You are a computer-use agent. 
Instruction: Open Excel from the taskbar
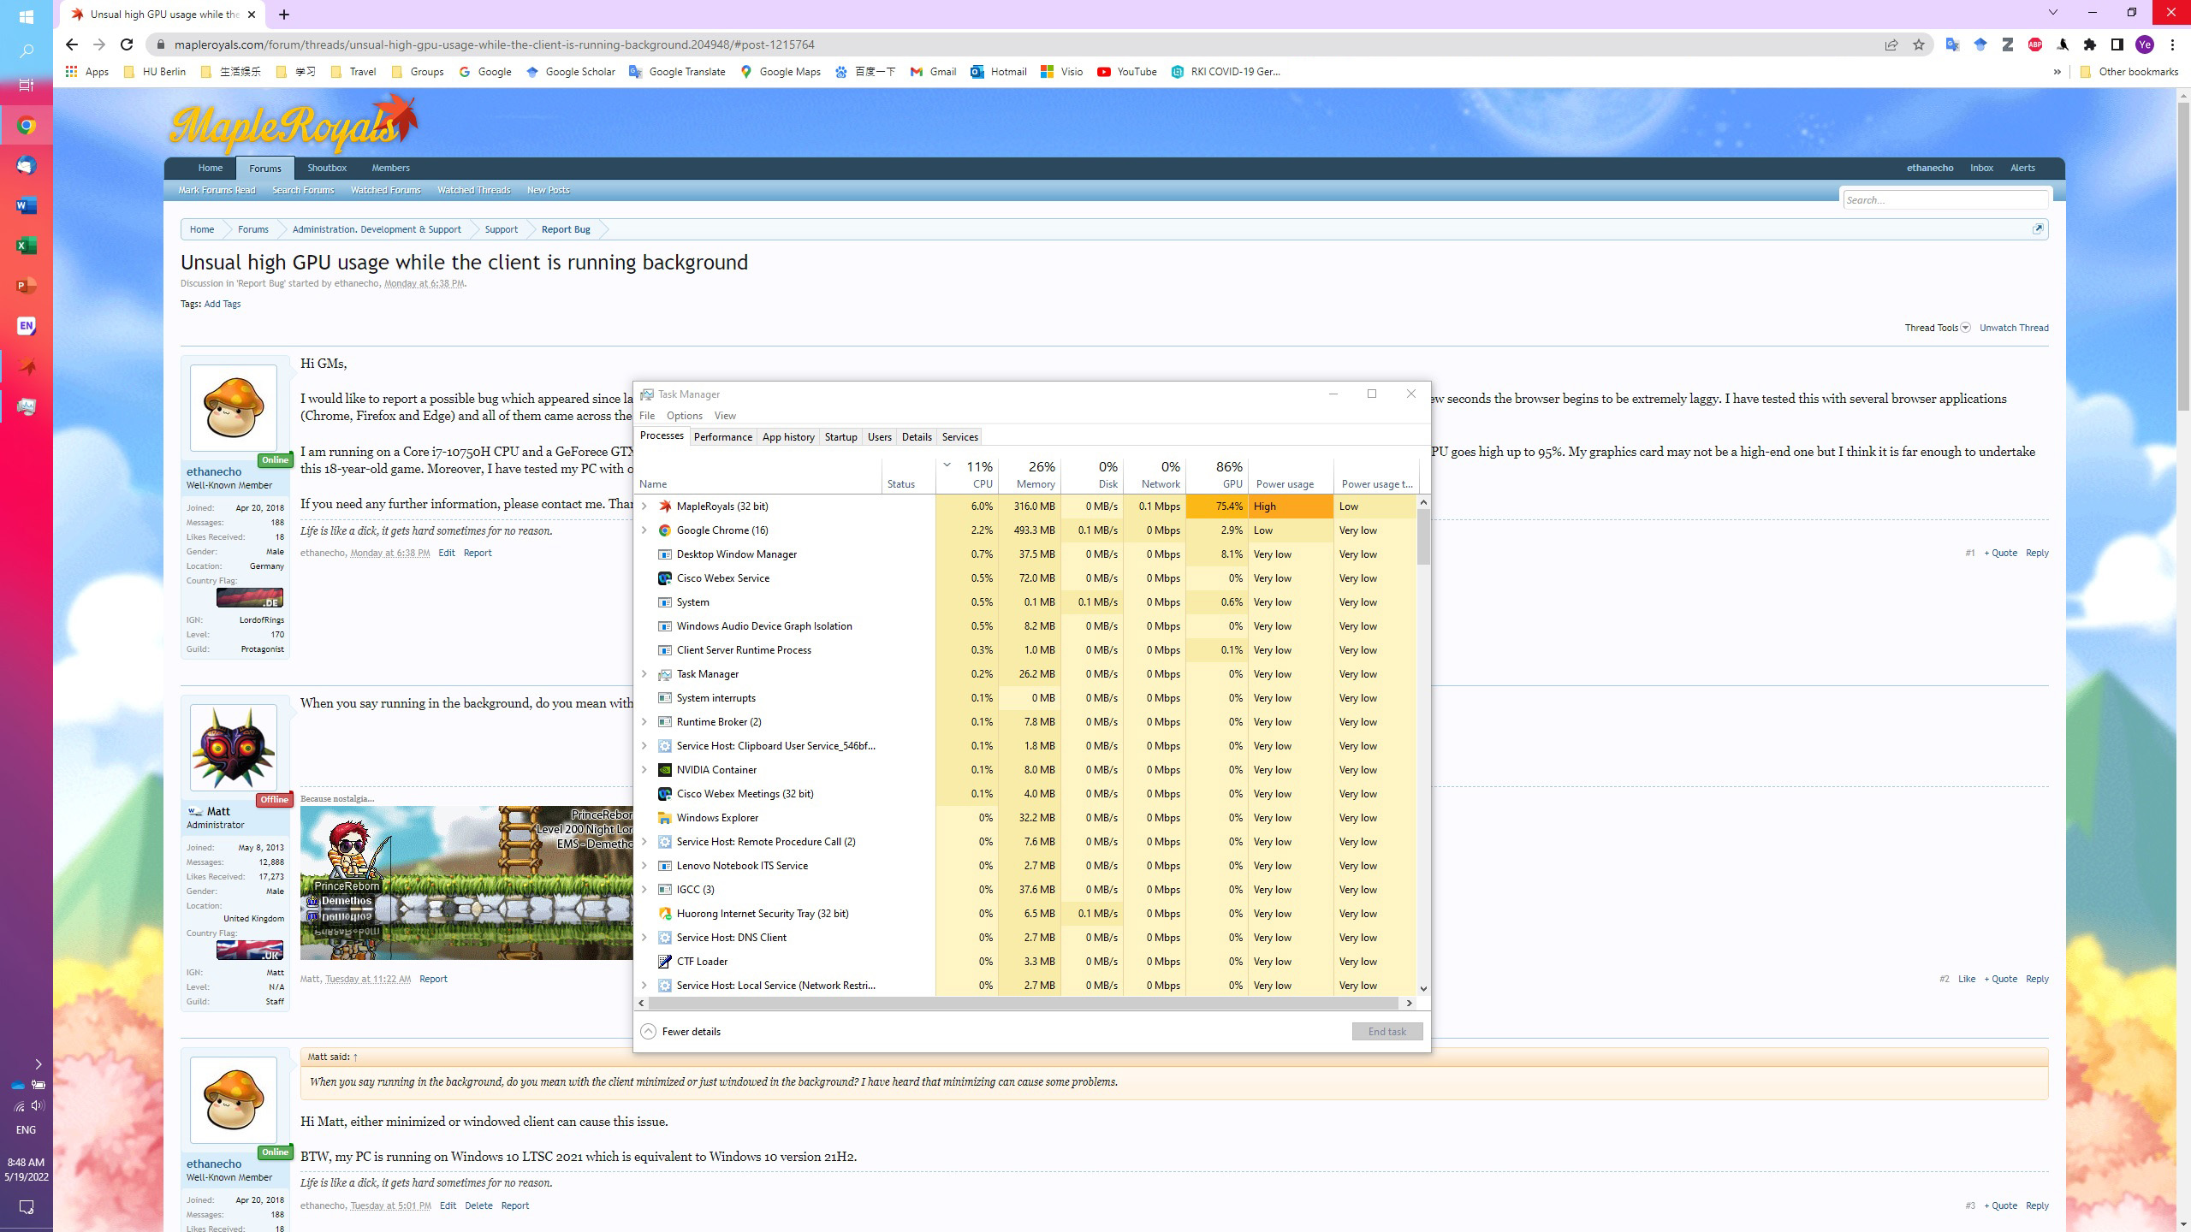(26, 246)
